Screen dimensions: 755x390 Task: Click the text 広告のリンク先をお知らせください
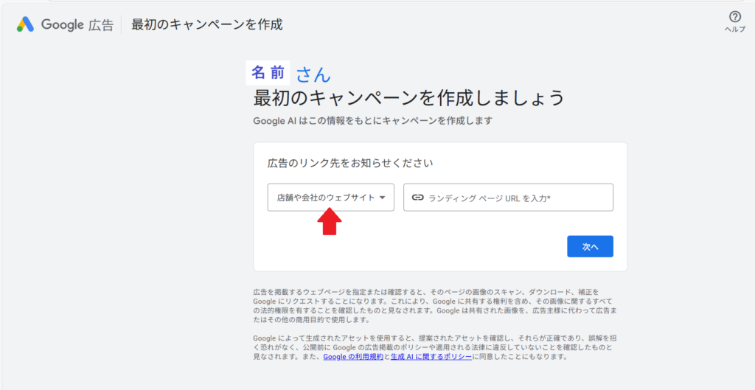(350, 163)
